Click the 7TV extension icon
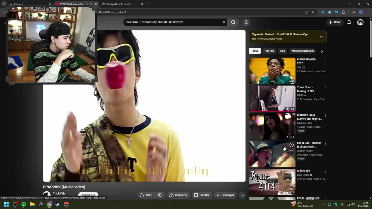Screen dimensions: 372x209 pyautogui.click(x=337, y=12)
